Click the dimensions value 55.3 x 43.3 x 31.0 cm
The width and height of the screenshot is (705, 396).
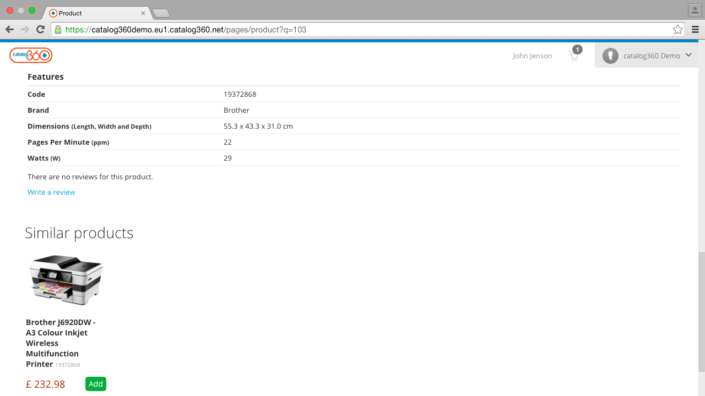coord(258,126)
